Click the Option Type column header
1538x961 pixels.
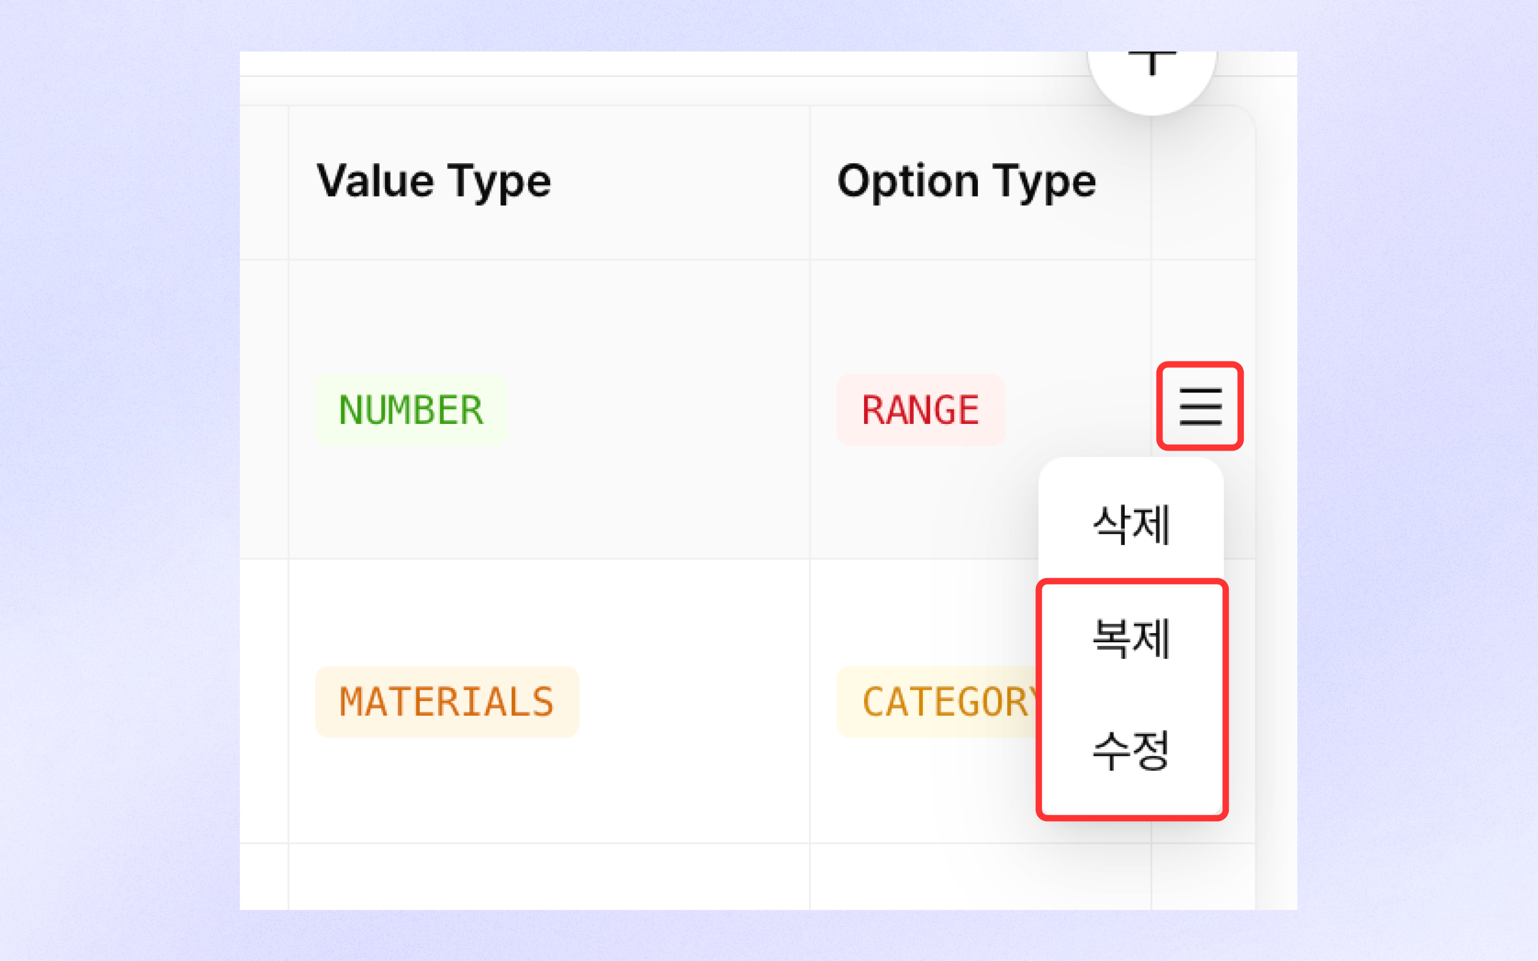[967, 182]
